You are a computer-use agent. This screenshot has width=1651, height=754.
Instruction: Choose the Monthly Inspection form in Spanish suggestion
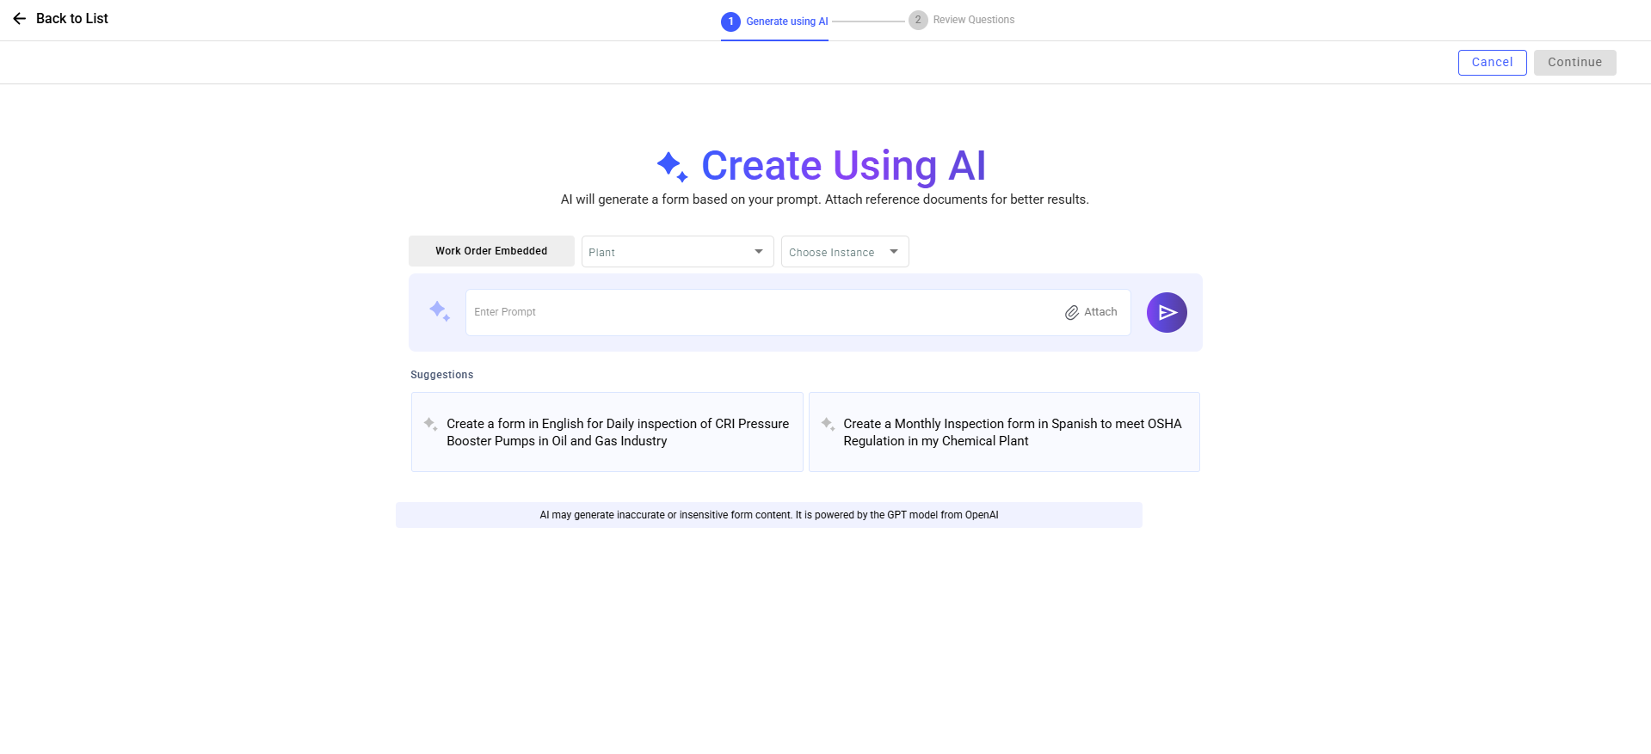coord(1012,432)
